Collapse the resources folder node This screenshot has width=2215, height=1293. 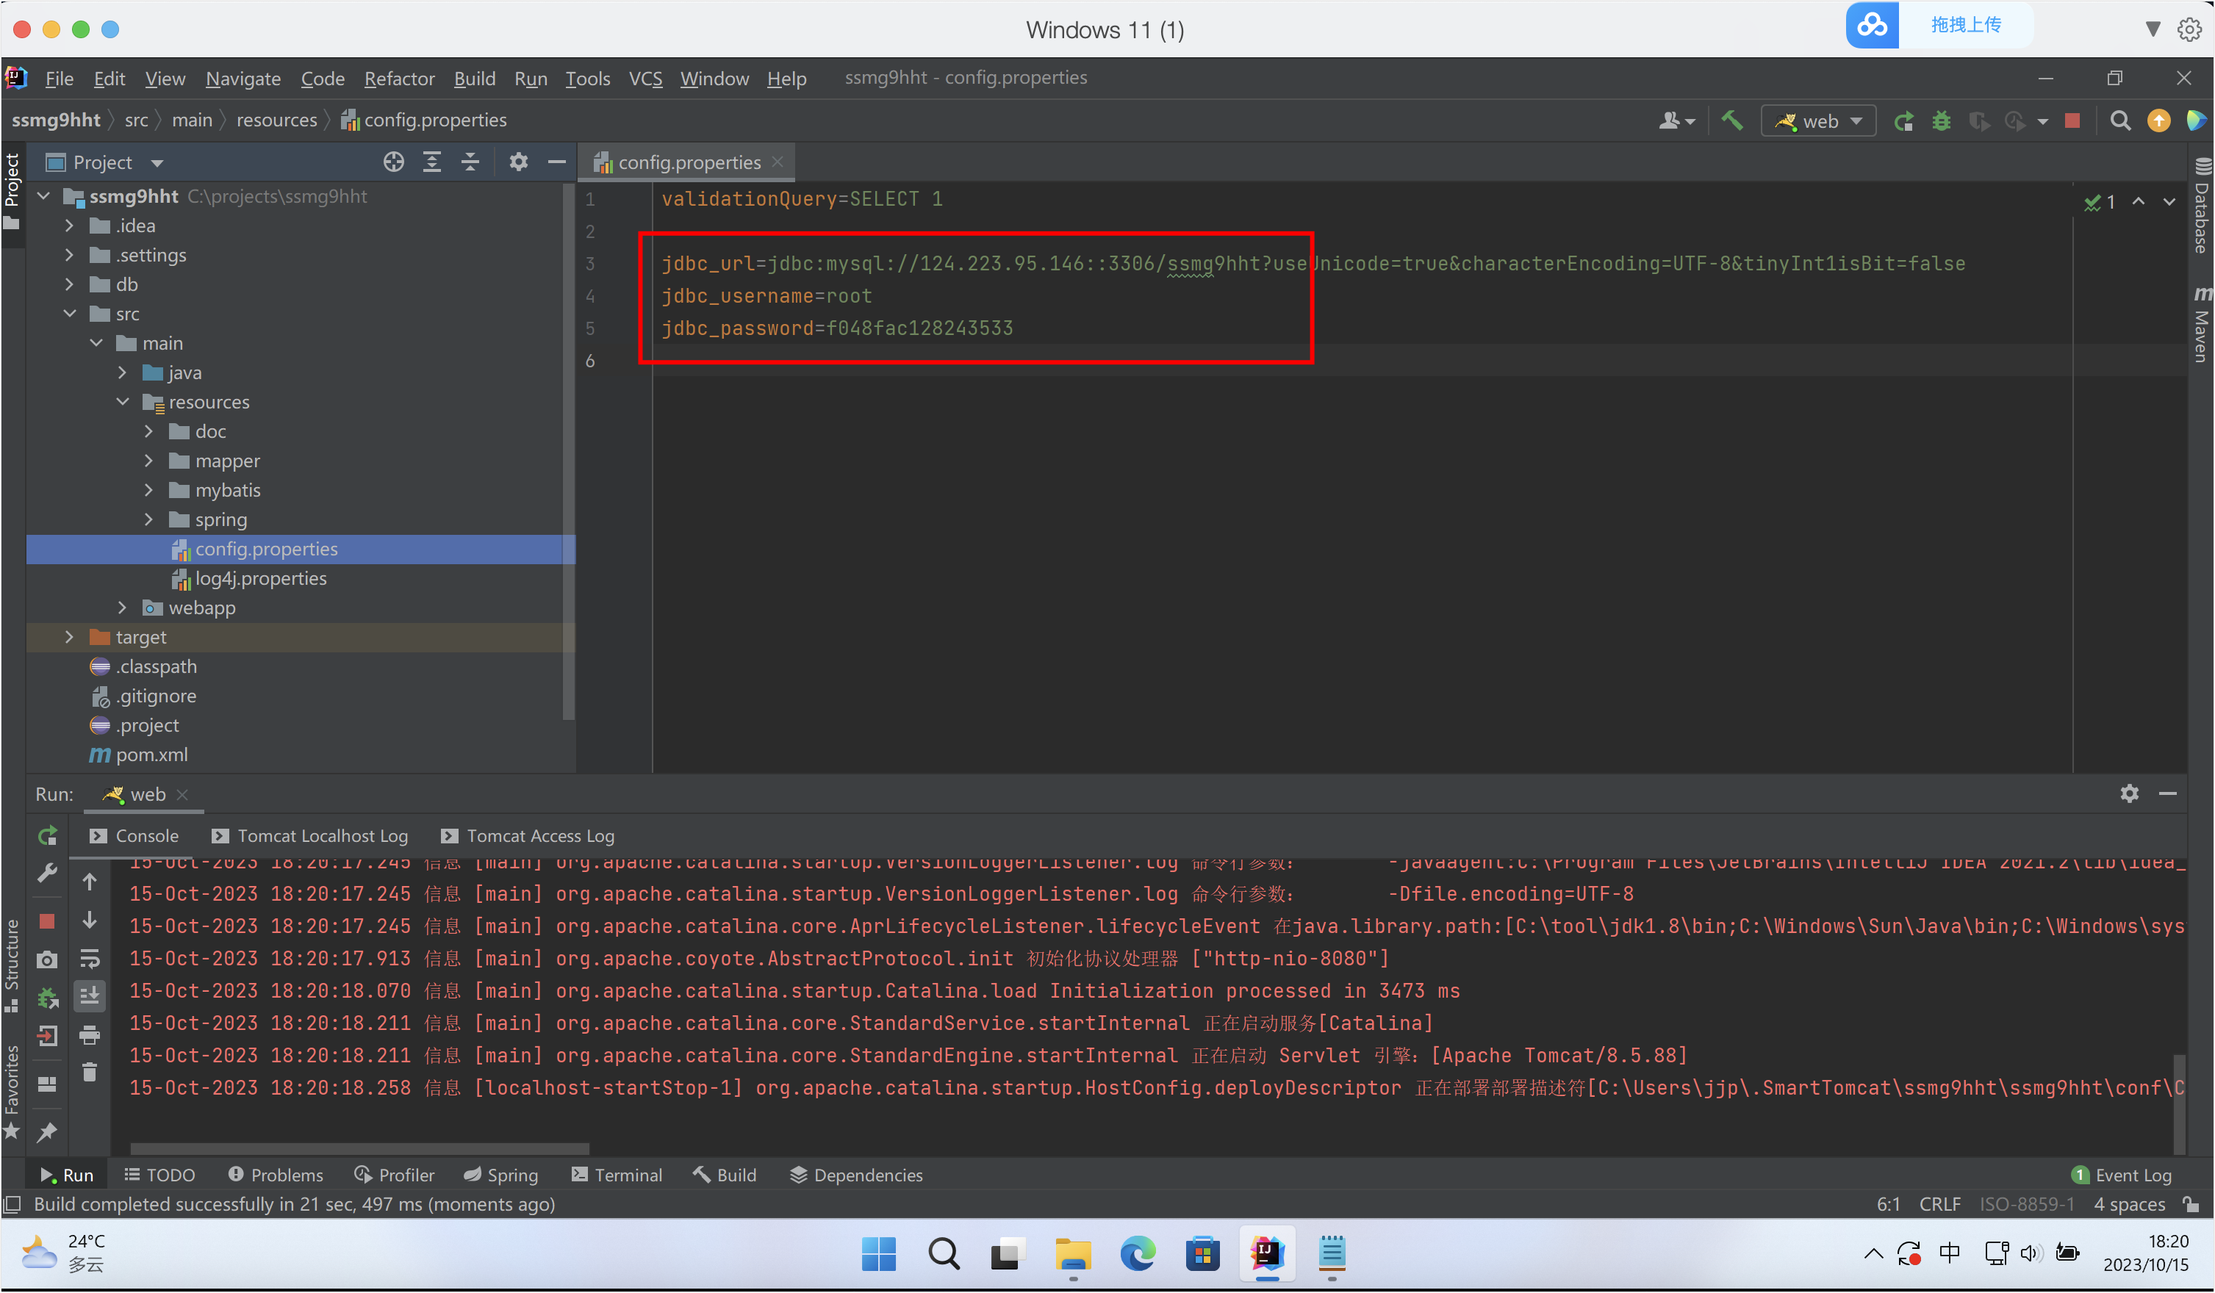click(123, 401)
